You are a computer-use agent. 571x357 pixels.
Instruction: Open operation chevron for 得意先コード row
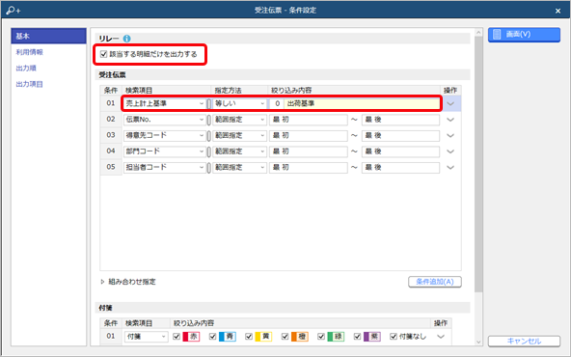pyautogui.click(x=450, y=135)
